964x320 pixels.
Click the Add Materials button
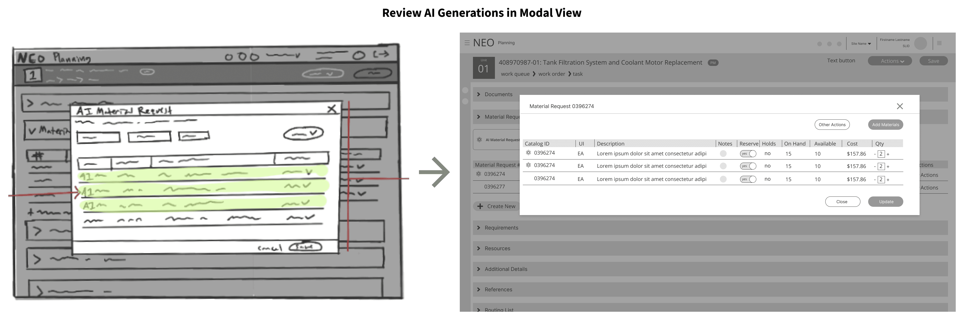pos(885,125)
